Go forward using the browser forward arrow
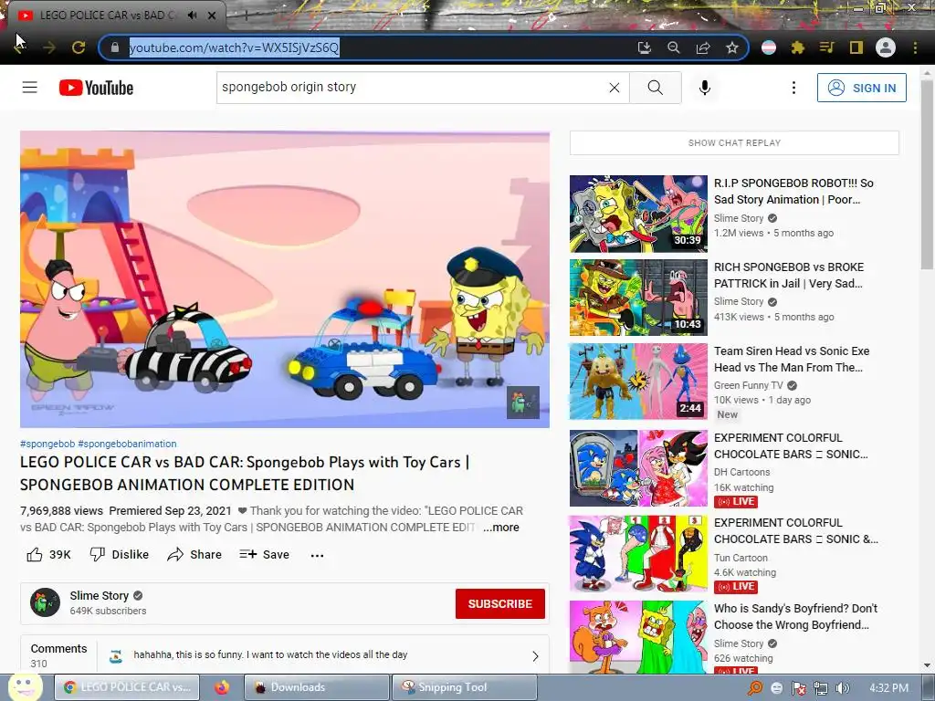The height and width of the screenshot is (701, 935). point(49,47)
